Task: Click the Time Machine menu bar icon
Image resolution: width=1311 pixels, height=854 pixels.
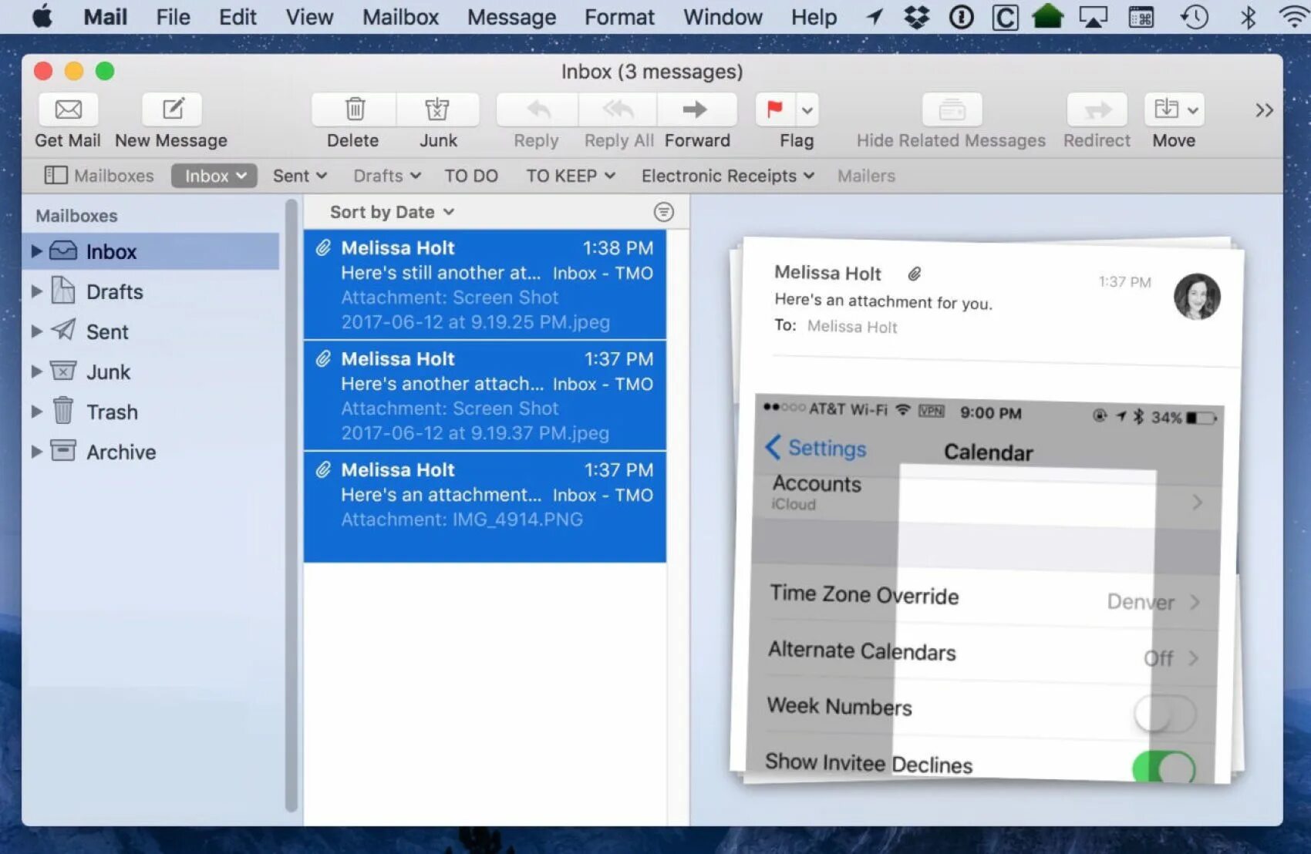Action: pyautogui.click(x=1194, y=17)
